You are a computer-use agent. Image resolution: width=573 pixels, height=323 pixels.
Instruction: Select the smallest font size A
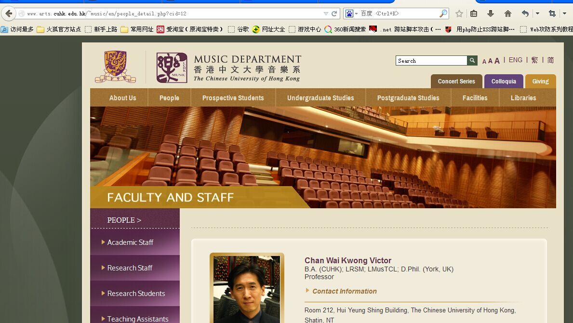484,61
